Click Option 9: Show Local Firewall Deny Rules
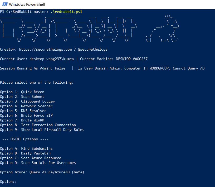 click(x=42, y=130)
